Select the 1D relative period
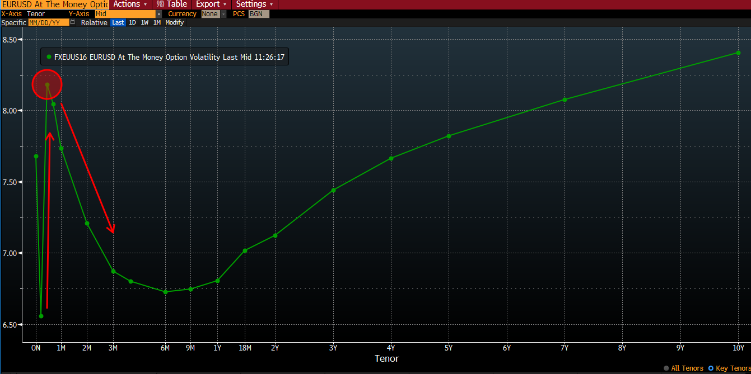 [132, 22]
